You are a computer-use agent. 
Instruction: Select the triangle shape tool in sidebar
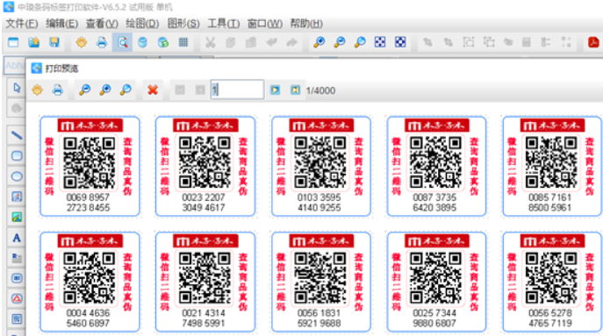click(x=17, y=298)
